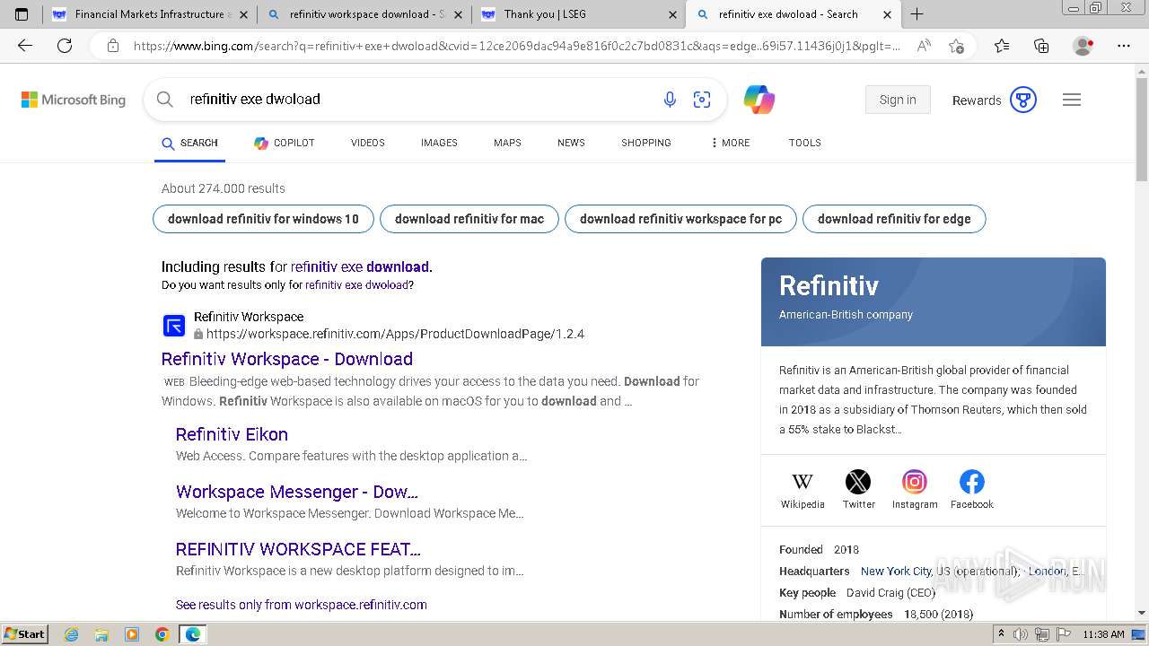View site information lock icon
1149x646 pixels.
point(112,46)
